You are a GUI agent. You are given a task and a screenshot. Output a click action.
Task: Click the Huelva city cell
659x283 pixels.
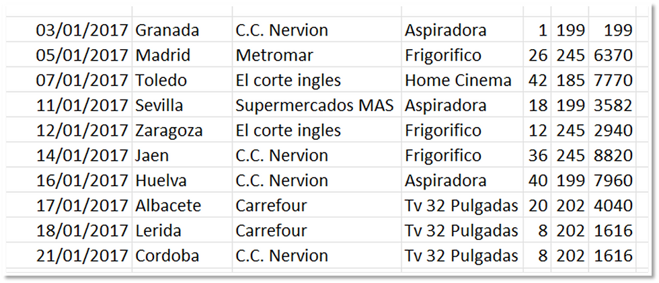coord(182,181)
